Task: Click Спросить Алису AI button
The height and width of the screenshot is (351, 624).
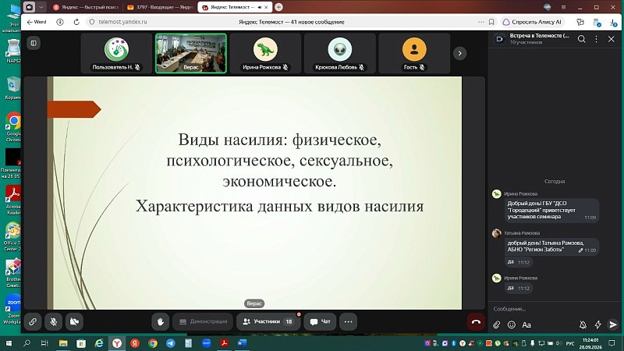Action: (x=532, y=22)
